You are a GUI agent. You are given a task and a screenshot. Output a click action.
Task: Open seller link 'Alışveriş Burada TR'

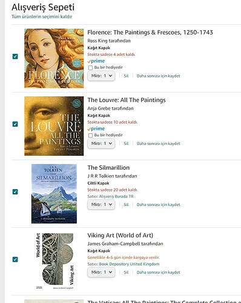pos(116,196)
